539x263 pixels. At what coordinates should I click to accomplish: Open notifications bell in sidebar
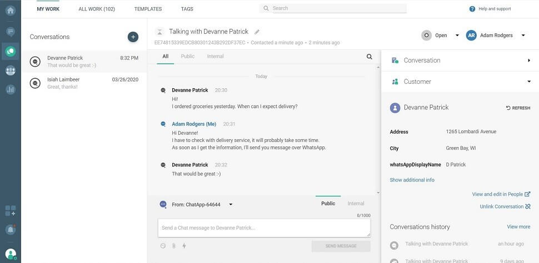point(10,229)
